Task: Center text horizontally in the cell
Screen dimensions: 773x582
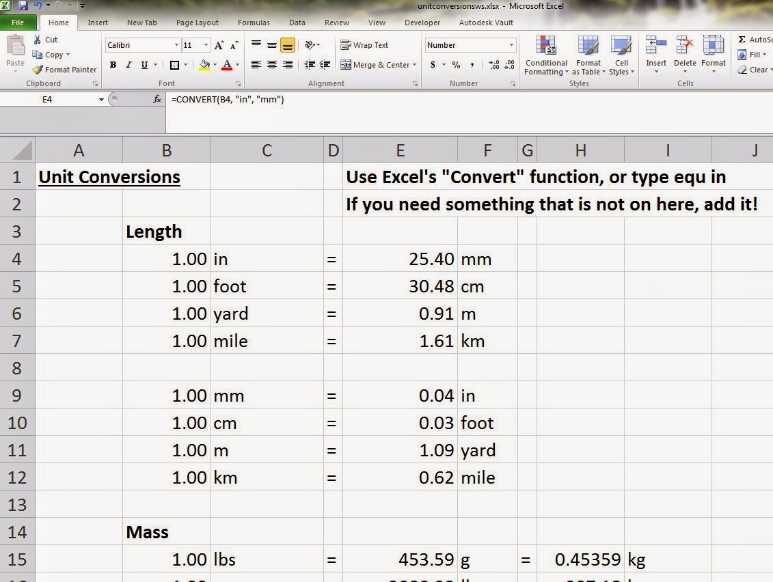Action: click(x=271, y=65)
